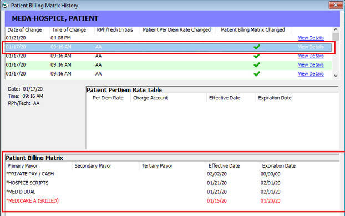
Task: Click the RPh/Tech: AA detail label
Action: tap(23, 103)
